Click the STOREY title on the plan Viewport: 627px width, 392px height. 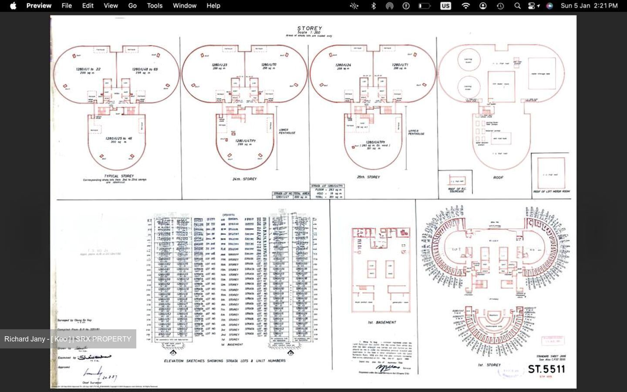(x=310, y=28)
